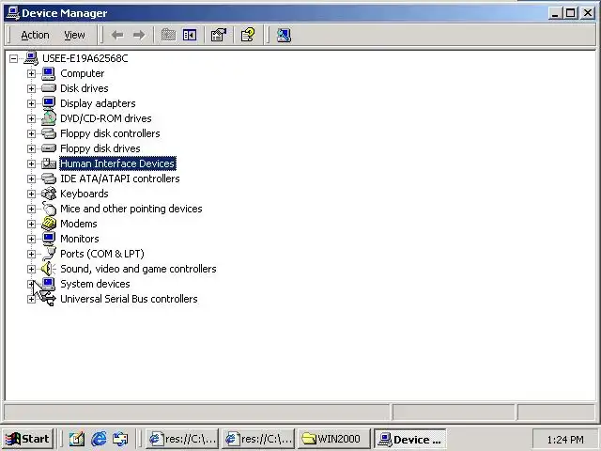Switch to the first res://C:\ taskbar window
Viewport: 601px width, 451px height.
point(182,439)
